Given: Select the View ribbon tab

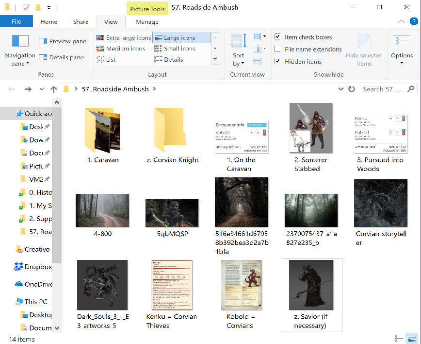Looking at the screenshot, I should tap(111, 22).
